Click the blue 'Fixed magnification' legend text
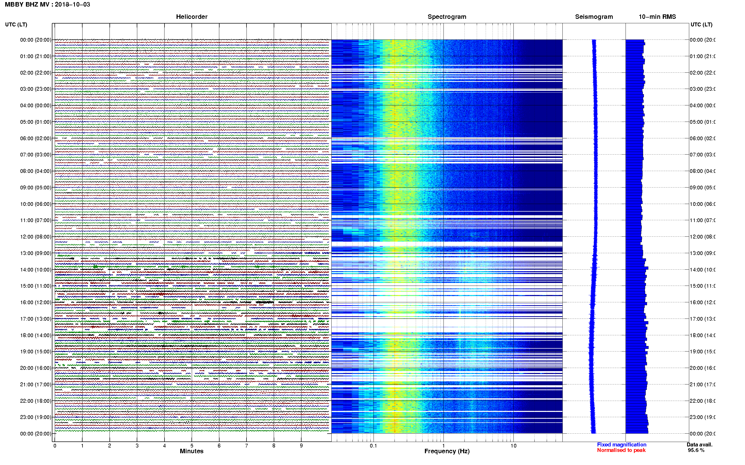The width and height of the screenshot is (745, 465). pyautogui.click(x=622, y=445)
